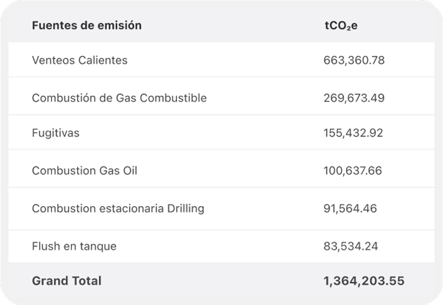Screen dimensions: 443x305
Task: Select the Venteos Calientes row label
Action: coord(80,60)
